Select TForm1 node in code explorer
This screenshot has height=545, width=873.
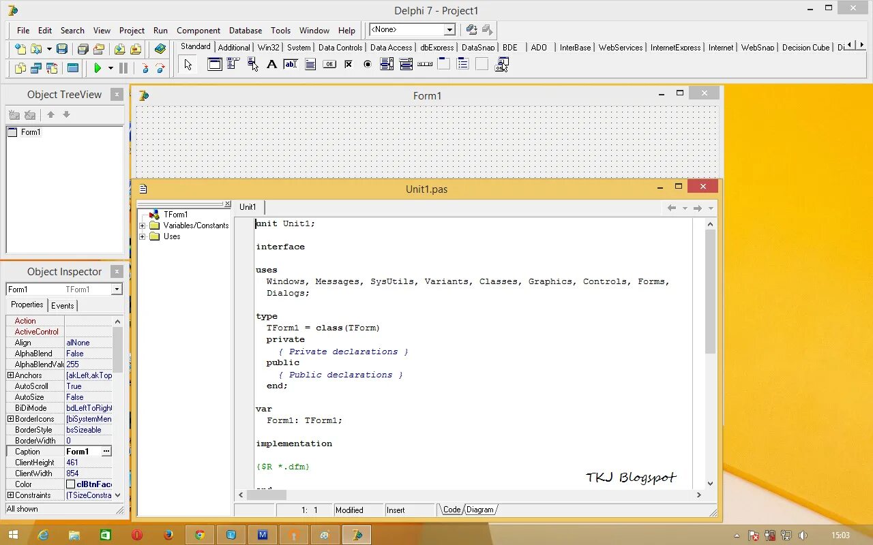click(175, 215)
